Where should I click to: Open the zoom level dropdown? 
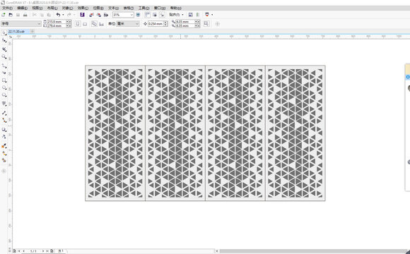coord(131,15)
